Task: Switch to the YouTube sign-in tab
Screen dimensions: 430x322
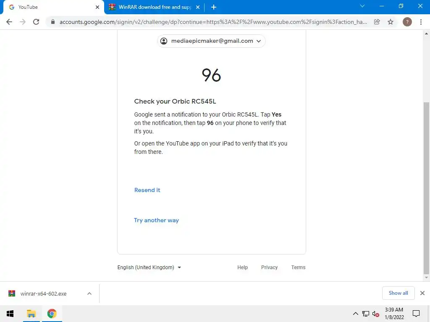Action: coord(54,7)
